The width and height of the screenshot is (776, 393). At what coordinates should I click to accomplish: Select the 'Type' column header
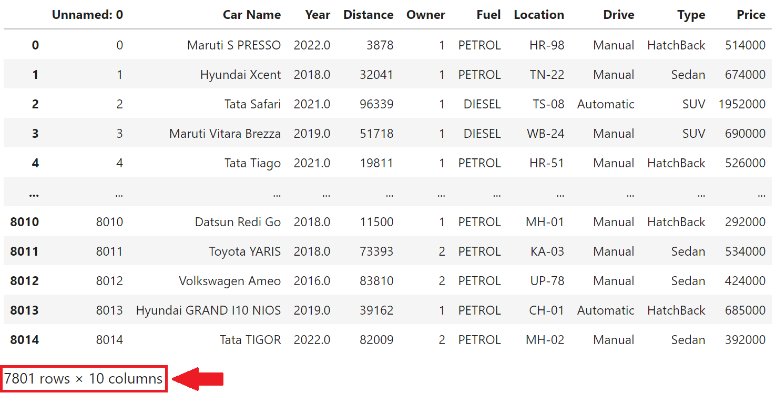(x=691, y=15)
